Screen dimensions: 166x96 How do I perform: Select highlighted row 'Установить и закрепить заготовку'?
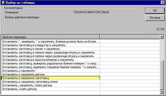[x=50, y=78]
